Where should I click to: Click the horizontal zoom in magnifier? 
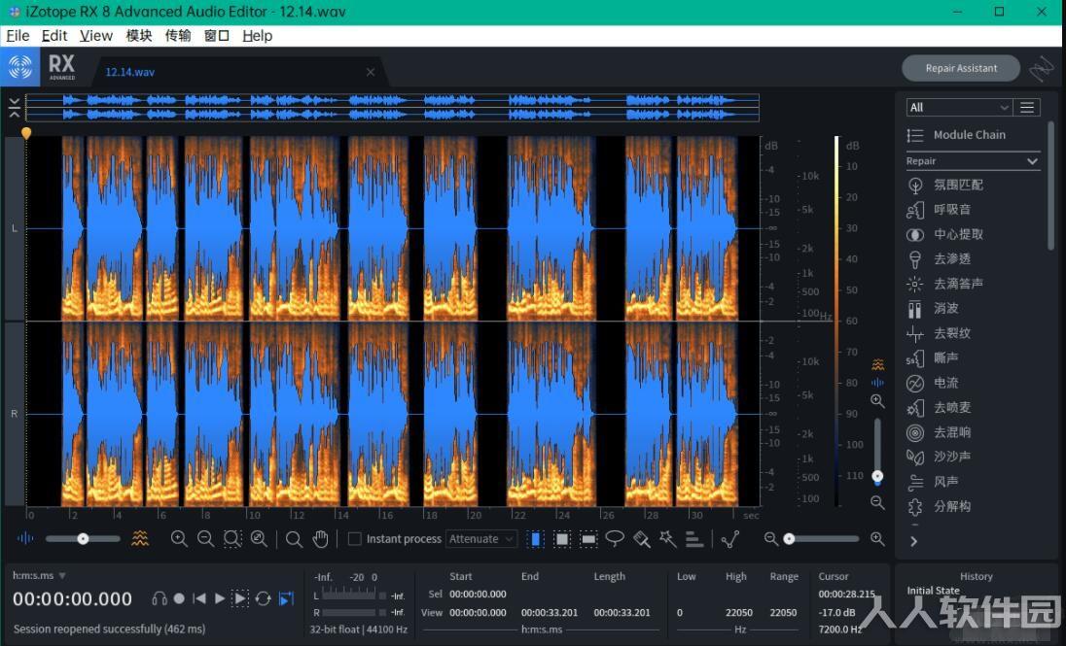tap(179, 539)
